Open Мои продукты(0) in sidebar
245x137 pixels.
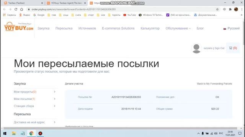tap(25, 92)
